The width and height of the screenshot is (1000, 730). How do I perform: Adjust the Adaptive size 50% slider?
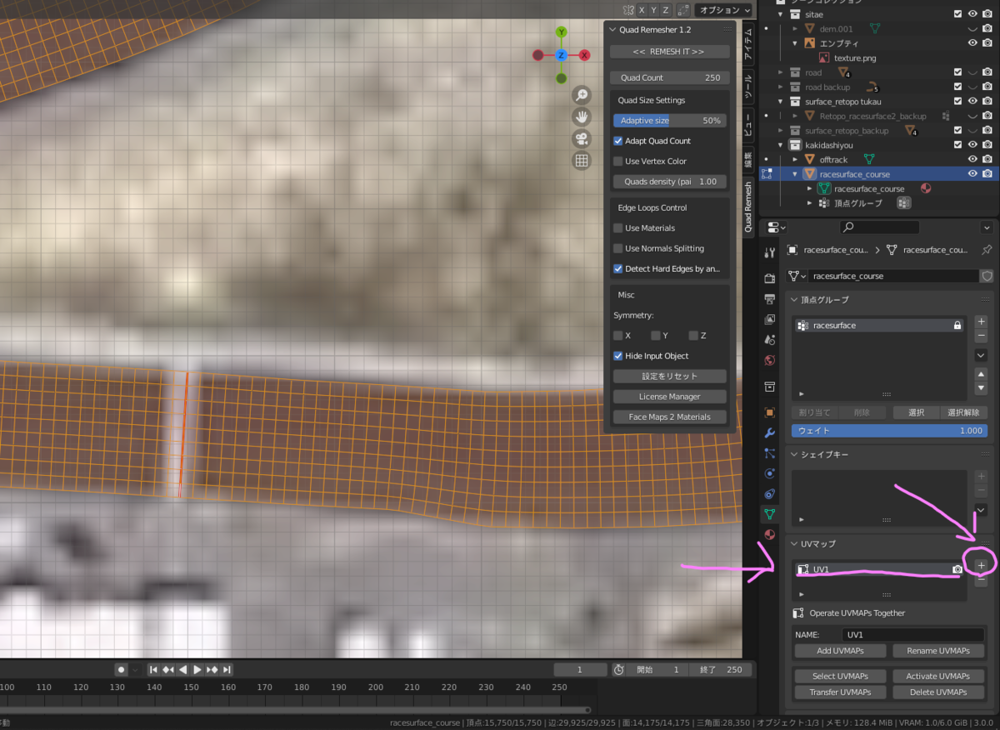point(669,121)
